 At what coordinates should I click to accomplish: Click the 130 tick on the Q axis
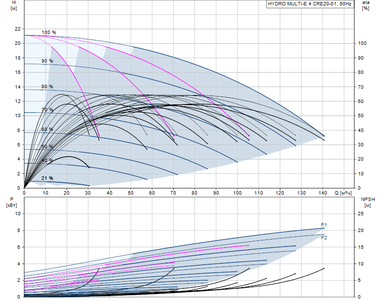click(x=302, y=193)
